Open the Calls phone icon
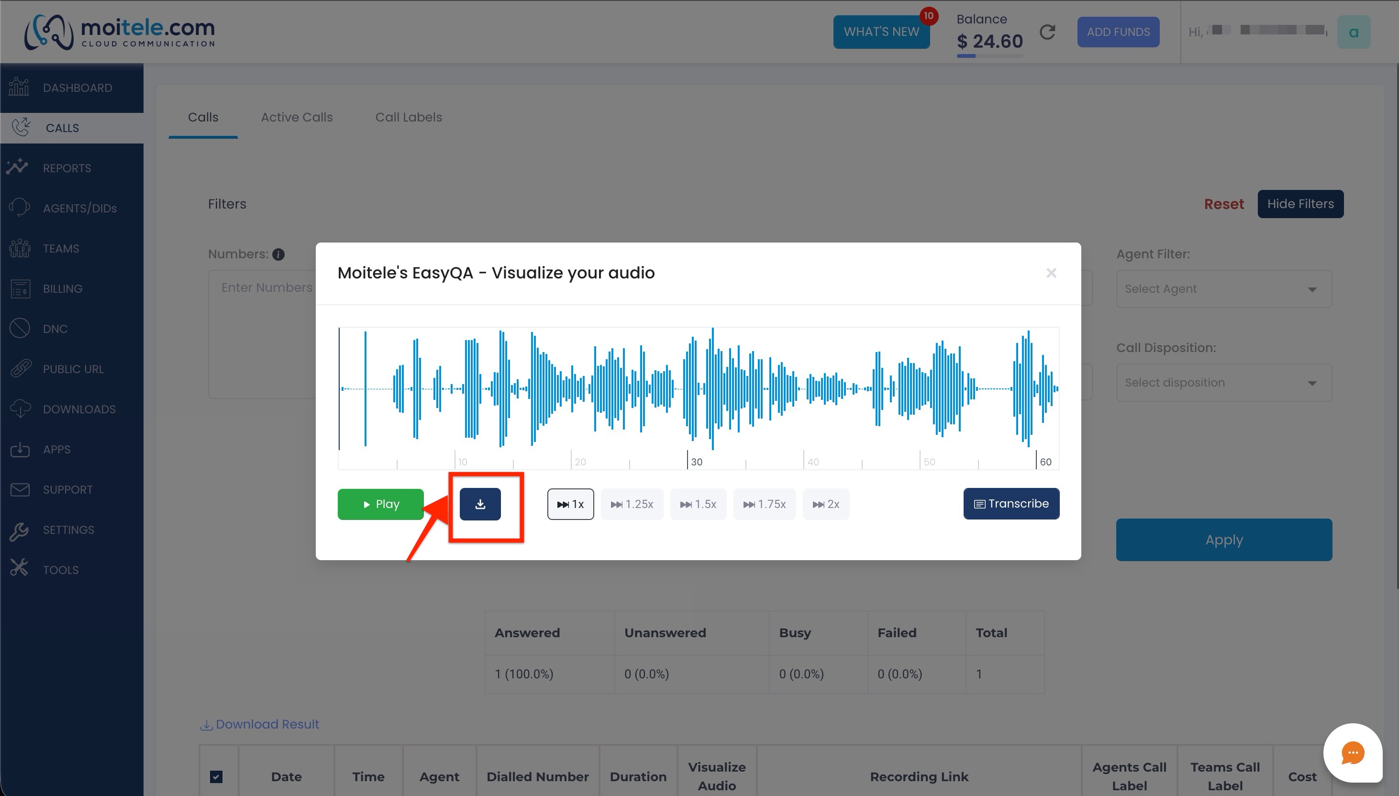The width and height of the screenshot is (1399, 796). coord(22,127)
